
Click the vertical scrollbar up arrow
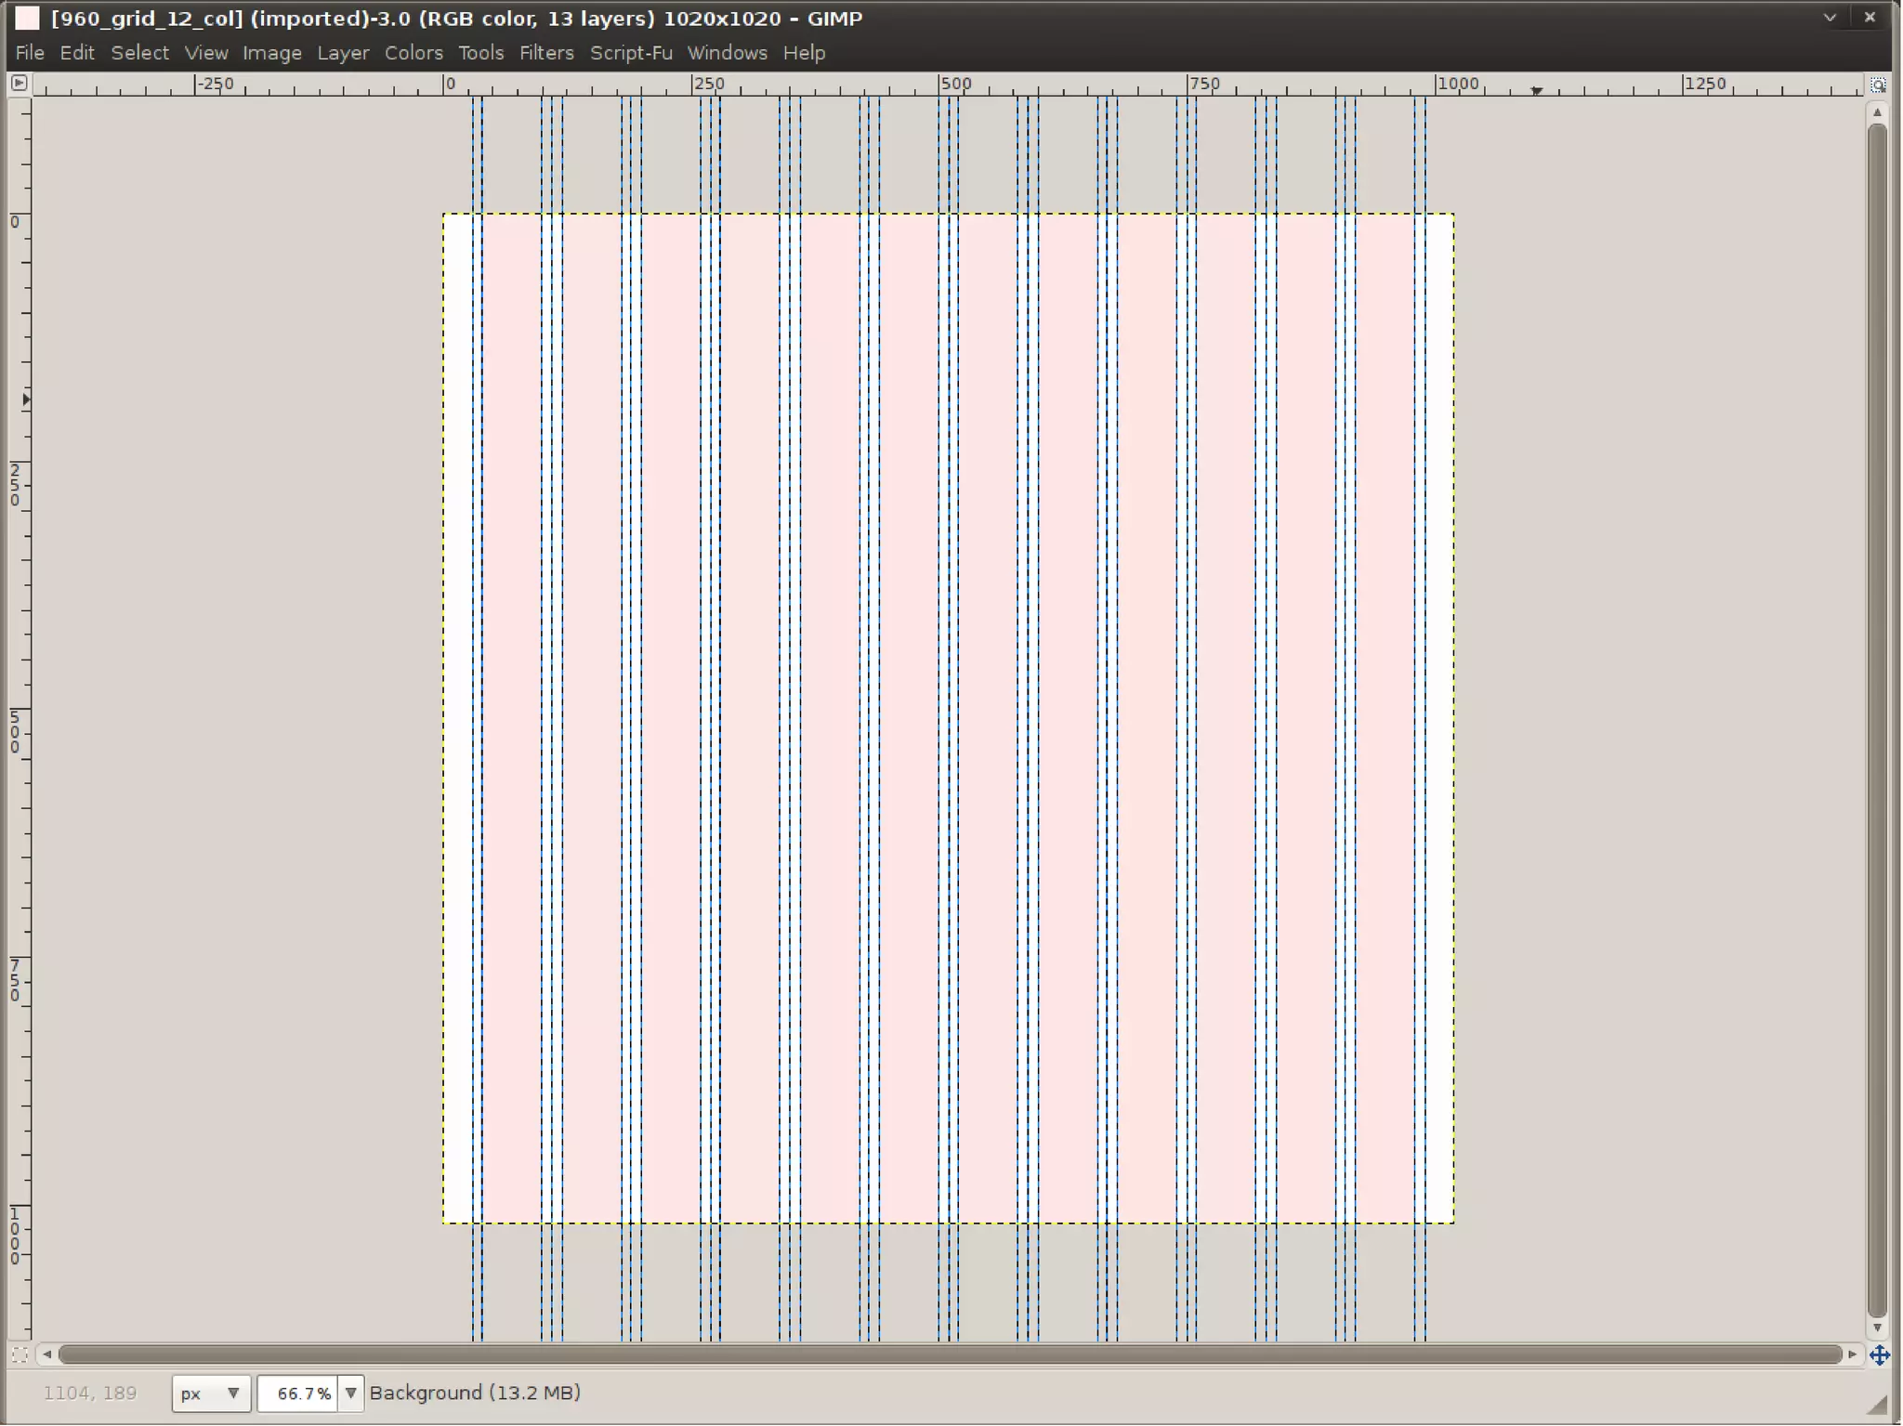tap(1878, 112)
